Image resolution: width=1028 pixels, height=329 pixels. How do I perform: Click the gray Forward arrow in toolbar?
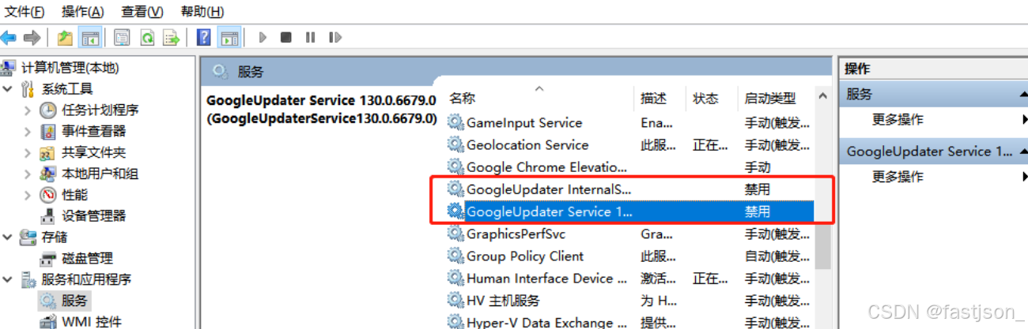click(32, 37)
